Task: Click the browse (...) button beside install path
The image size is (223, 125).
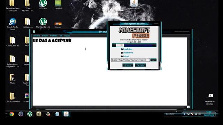Action: pos(153,60)
